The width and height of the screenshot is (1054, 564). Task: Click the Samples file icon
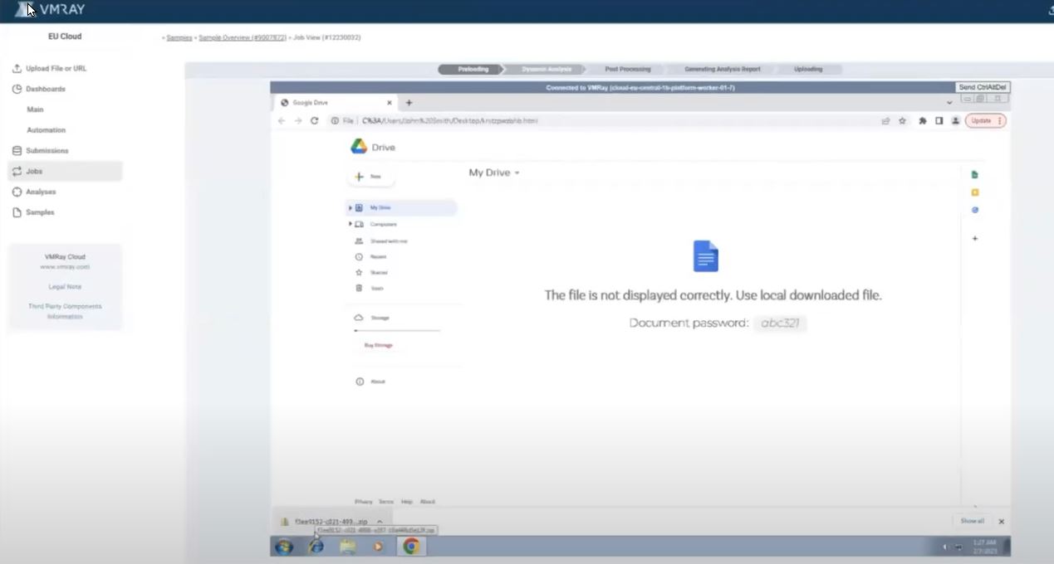(x=17, y=212)
